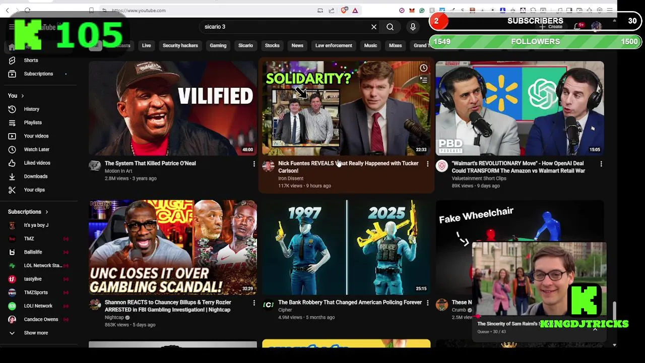Open Motion In Art channel link
The width and height of the screenshot is (645, 363).
[118, 171]
